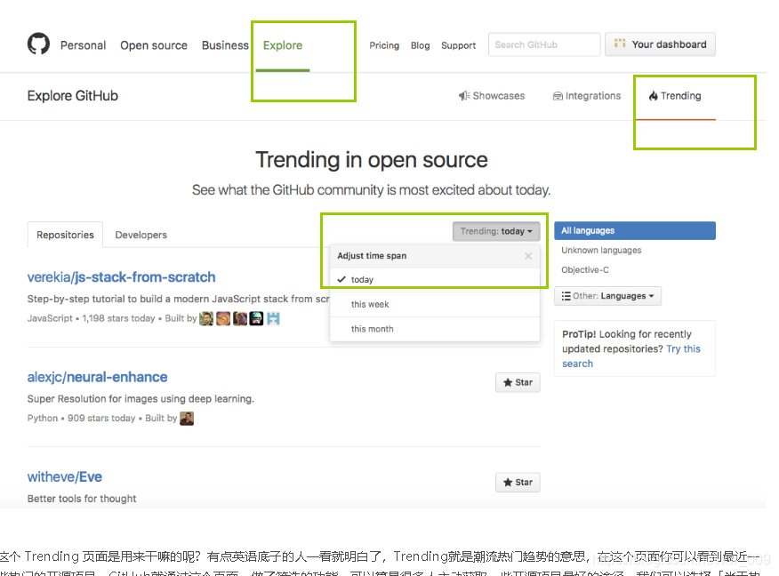Close the Adjust time span popup

click(x=527, y=256)
